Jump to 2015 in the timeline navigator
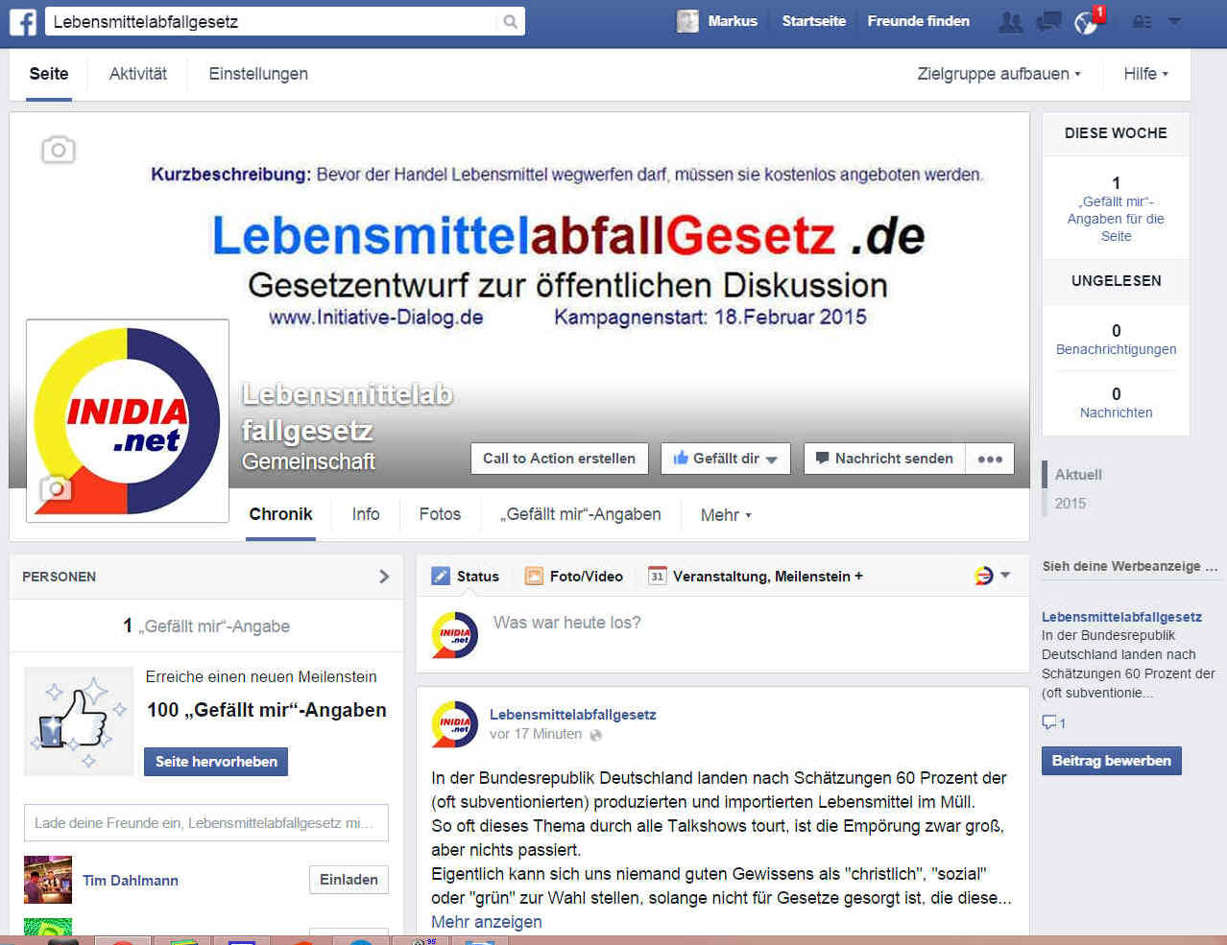 tap(1071, 504)
